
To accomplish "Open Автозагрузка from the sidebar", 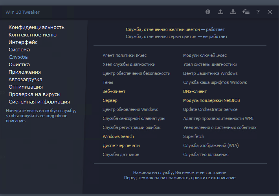I will (x=26, y=80).
